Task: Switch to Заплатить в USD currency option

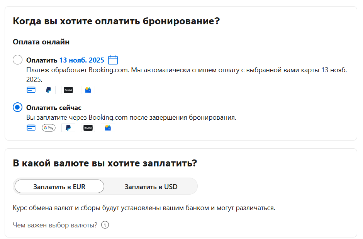Action: 151,186
